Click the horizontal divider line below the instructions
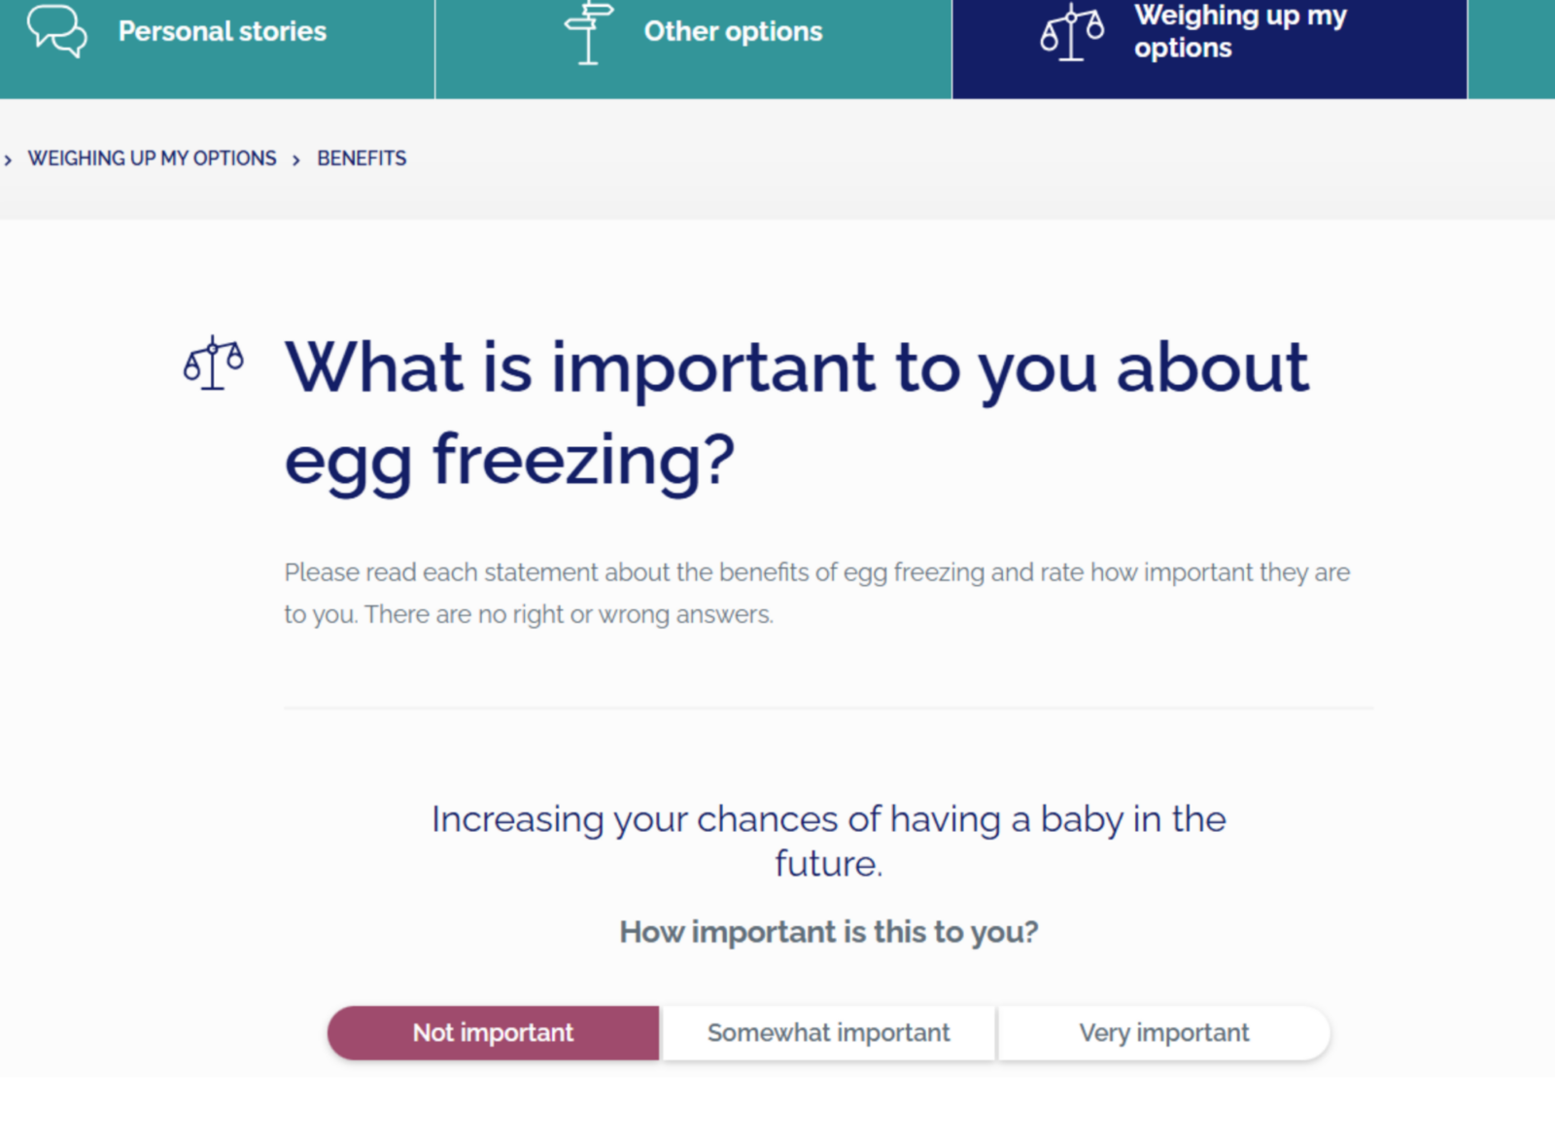The height and width of the screenshot is (1139, 1555). (828, 708)
